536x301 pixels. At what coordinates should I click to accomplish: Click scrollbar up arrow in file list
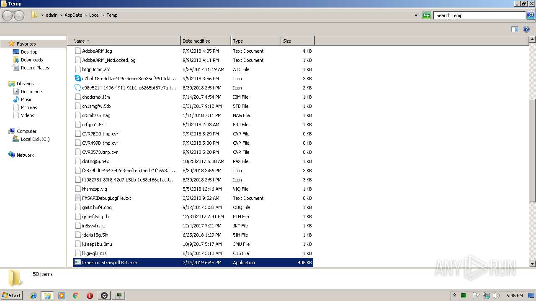pos(532,39)
